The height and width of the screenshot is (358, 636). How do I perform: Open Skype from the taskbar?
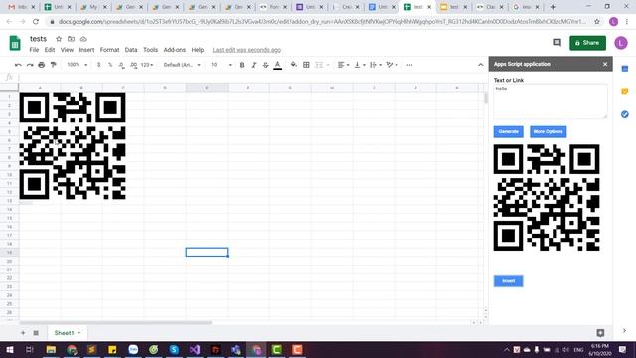(174, 349)
